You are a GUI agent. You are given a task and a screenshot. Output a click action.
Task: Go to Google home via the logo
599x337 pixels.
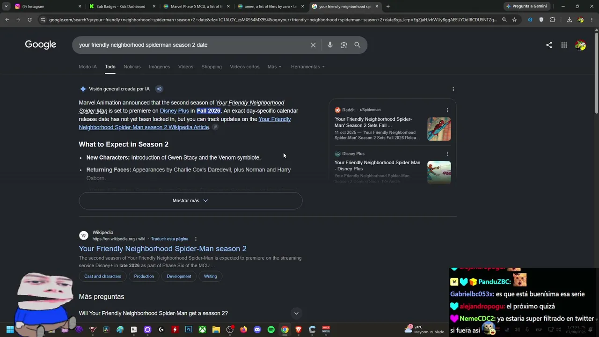[x=41, y=45]
